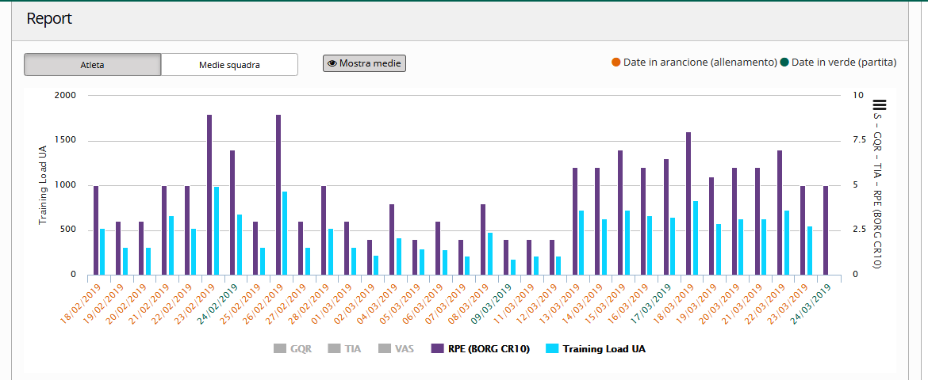Click the green dot for partita dates

784,63
